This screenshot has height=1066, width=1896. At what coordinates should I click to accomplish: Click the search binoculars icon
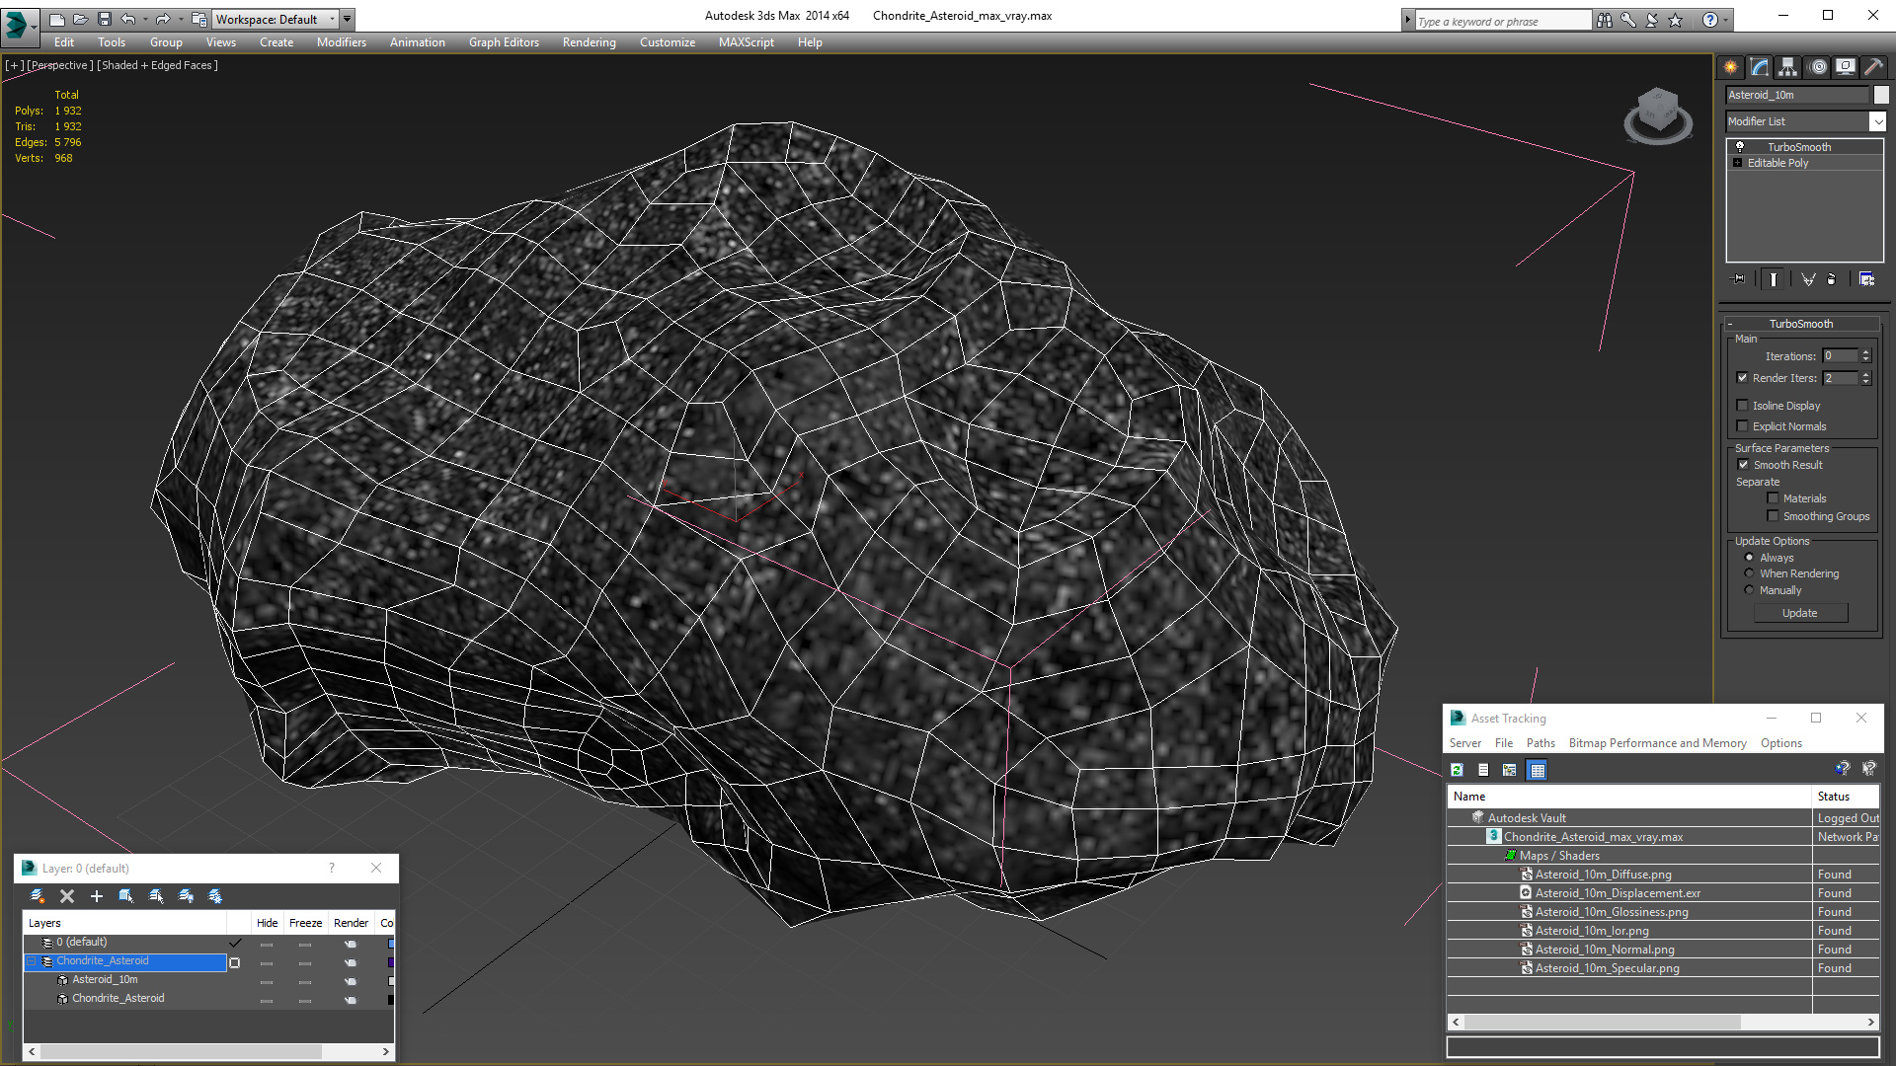tap(1605, 20)
